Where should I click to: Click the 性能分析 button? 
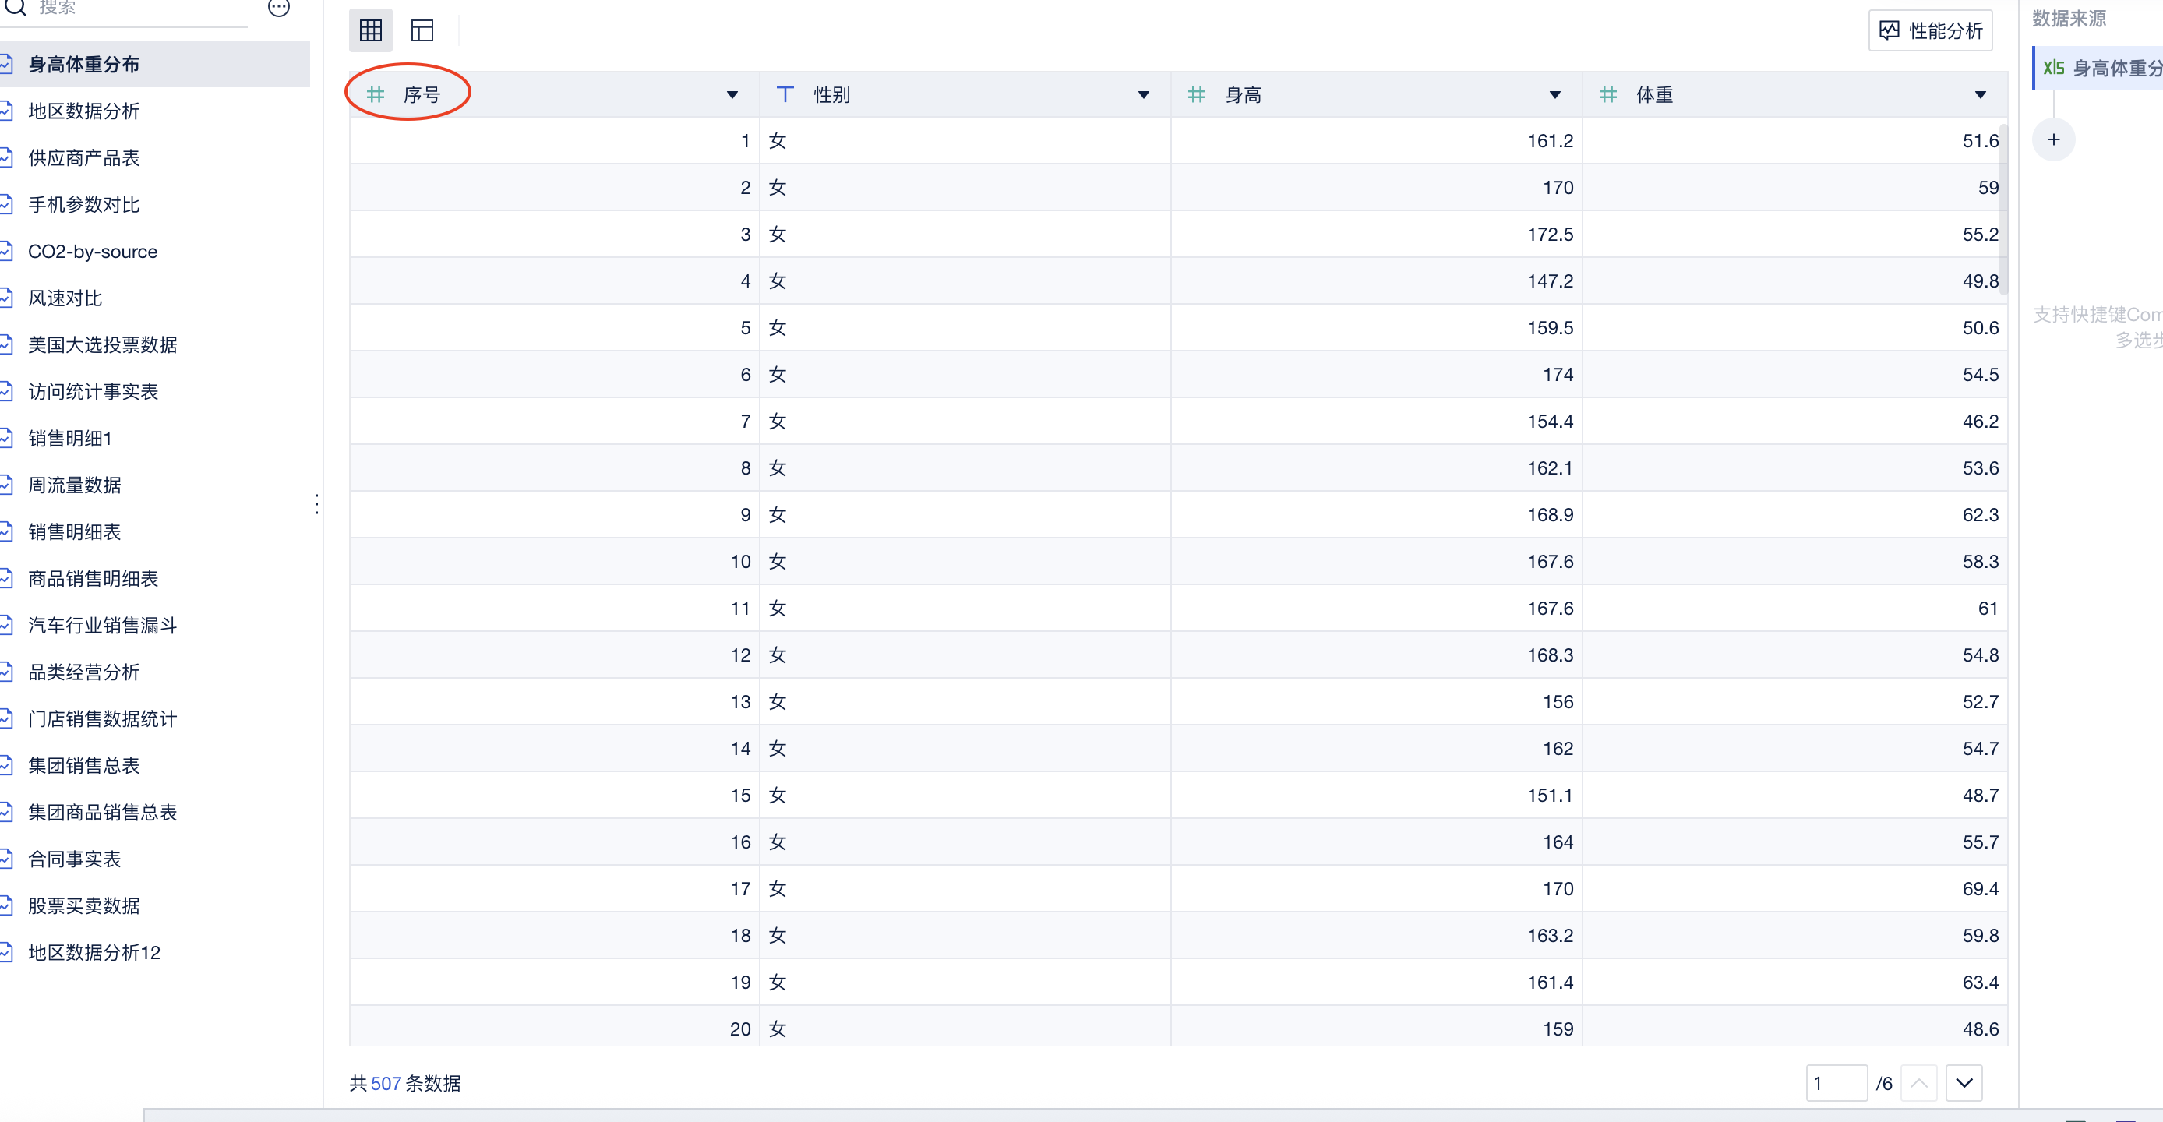[x=1930, y=31]
